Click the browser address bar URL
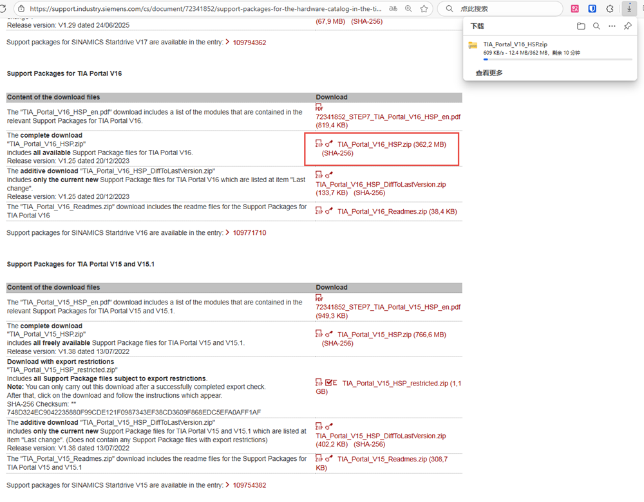 pos(205,8)
